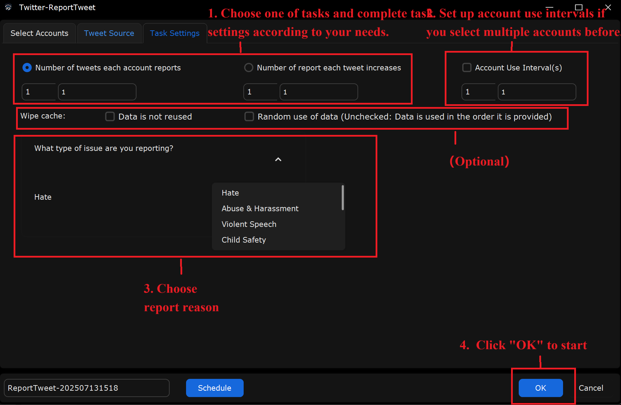Viewport: 621px width, 405px height.
Task: Click the Schedule button
Action: 215,388
